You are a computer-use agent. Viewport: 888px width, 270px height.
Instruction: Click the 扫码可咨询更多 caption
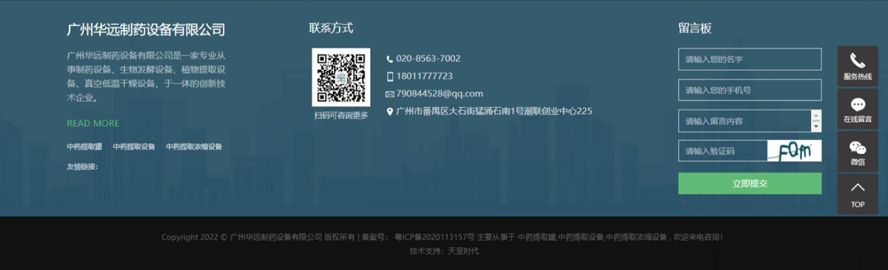point(341,115)
